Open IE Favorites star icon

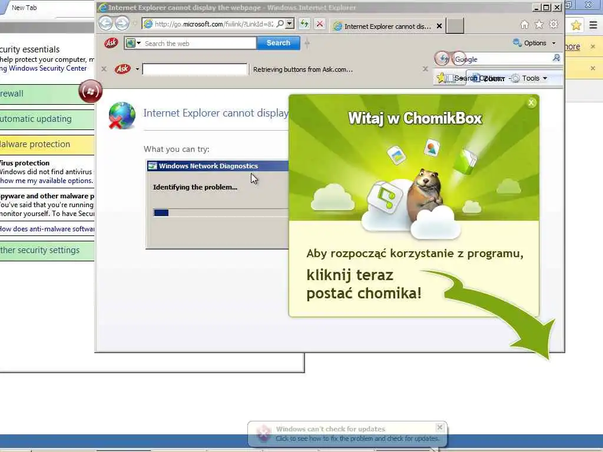tap(539, 25)
